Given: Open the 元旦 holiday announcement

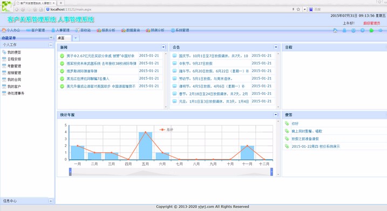Looking at the screenshot, I should [214, 101].
